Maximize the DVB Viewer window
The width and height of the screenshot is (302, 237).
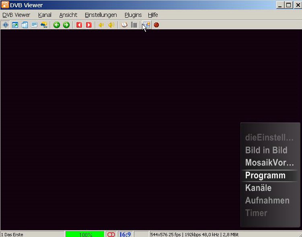point(288,5)
